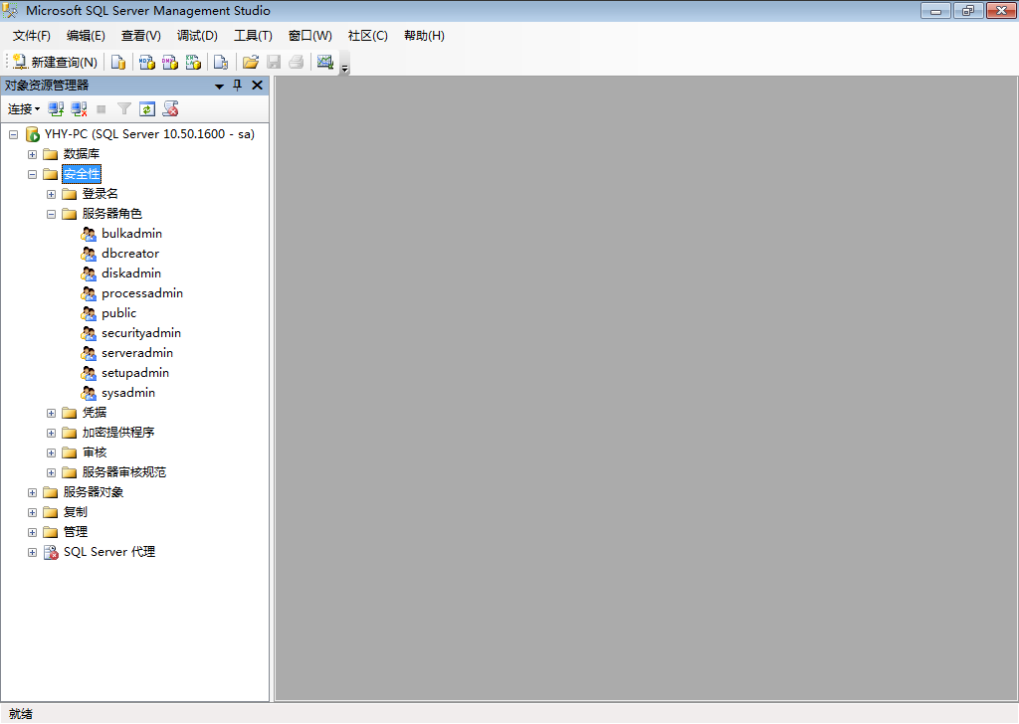This screenshot has width=1019, height=724.
Task: Select the 安全性 tree item
Action: 82,174
